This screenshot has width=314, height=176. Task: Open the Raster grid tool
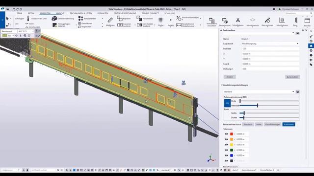pos(161,22)
